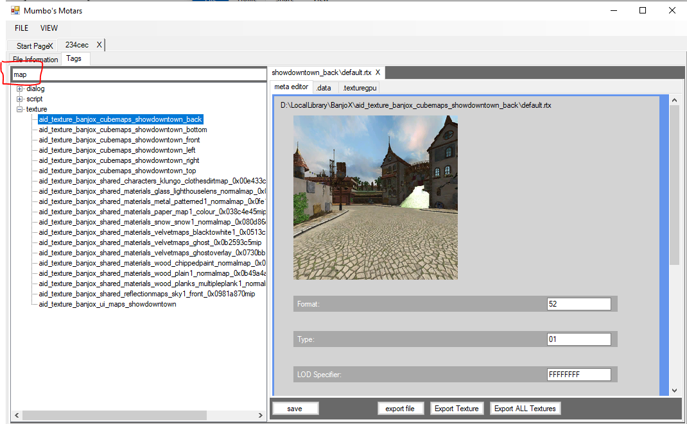Select ui_maps_showdowntown texture entry
Screen dimensions: 687x424
[x=107, y=304]
